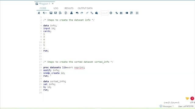195x109 pixels.
Task: Focus the Line # input field
Action: point(105,13)
